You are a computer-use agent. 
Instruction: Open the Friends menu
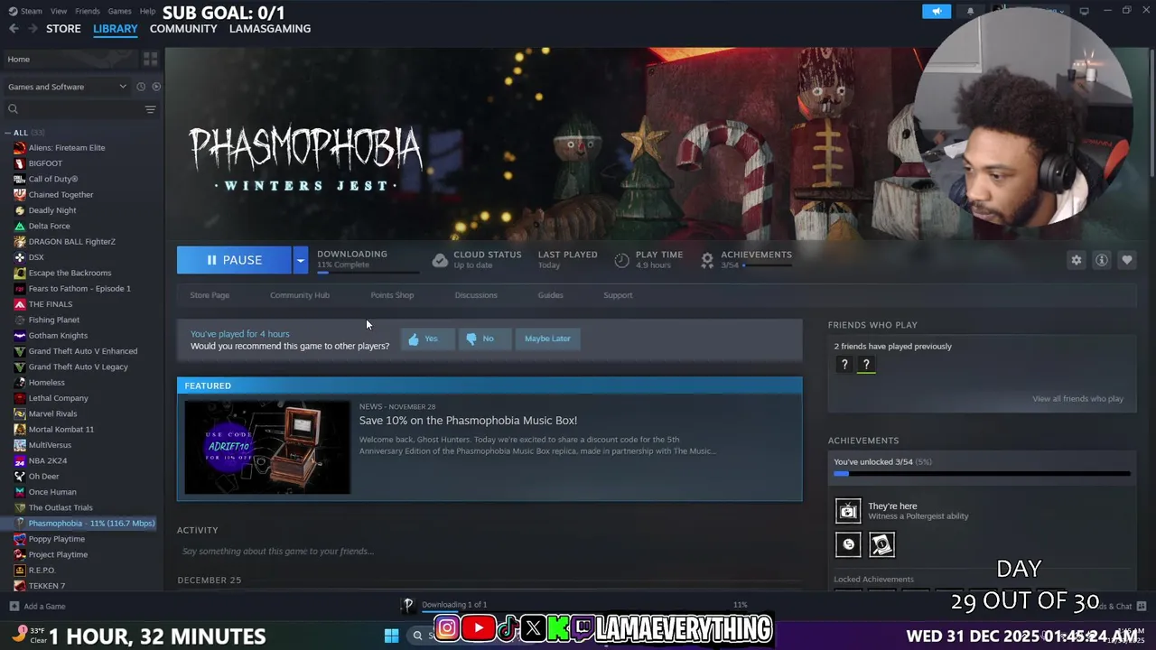[x=88, y=11]
